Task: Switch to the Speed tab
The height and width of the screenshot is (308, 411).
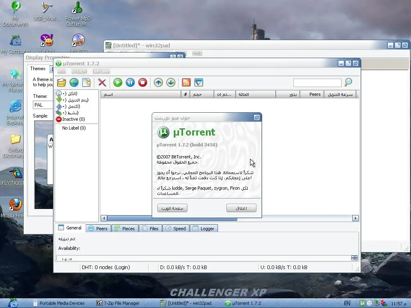Action: pyautogui.click(x=175, y=228)
